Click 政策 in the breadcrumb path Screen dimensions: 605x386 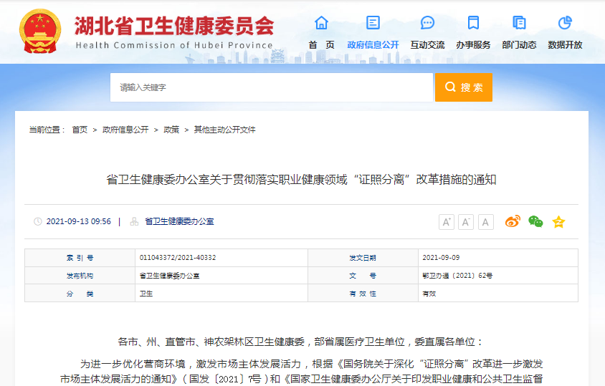(x=171, y=130)
